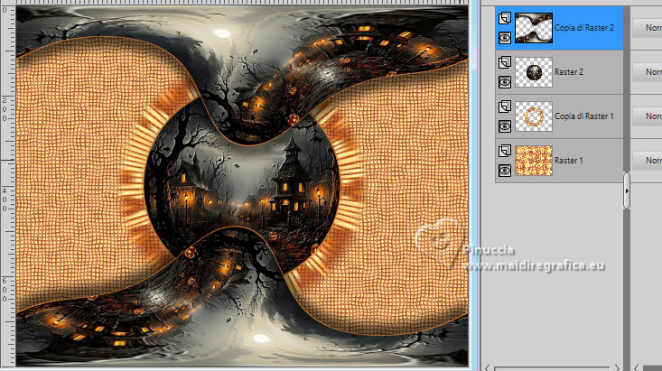The image size is (662, 371).
Task: Open blend mode dropdown for Raster 1
Action: (x=648, y=161)
